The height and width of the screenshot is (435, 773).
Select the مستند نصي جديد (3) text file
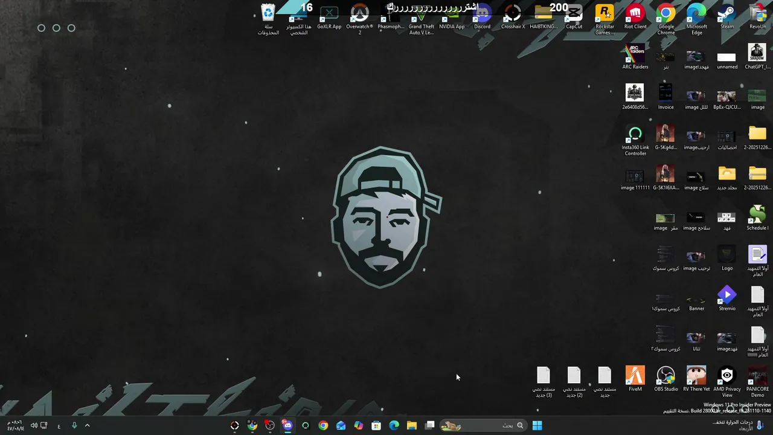coord(544,382)
